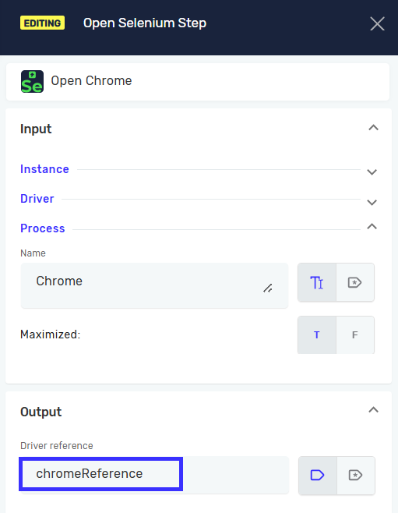Image resolution: width=398 pixels, height=513 pixels.
Task: Click the resize handle in Name field
Action: point(268,288)
